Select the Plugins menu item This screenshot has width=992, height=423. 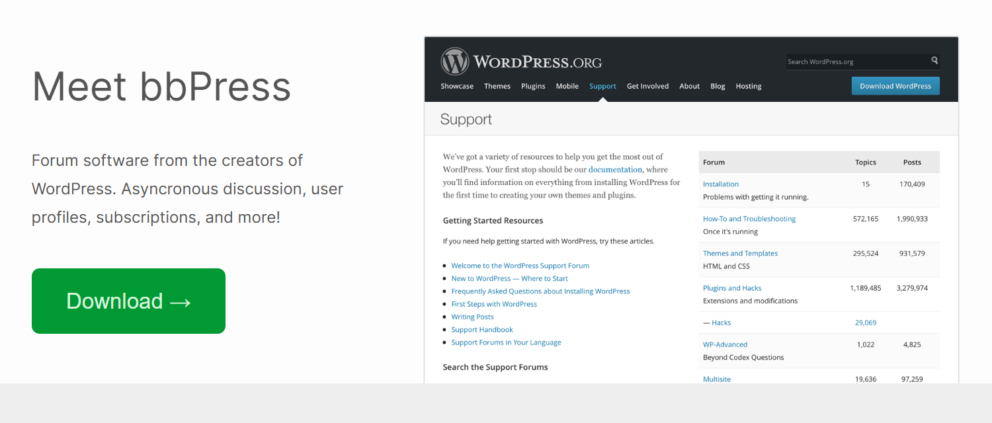coord(533,86)
